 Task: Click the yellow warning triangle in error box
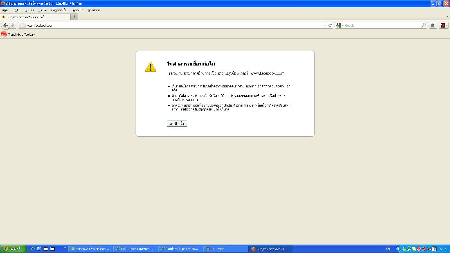tap(150, 67)
